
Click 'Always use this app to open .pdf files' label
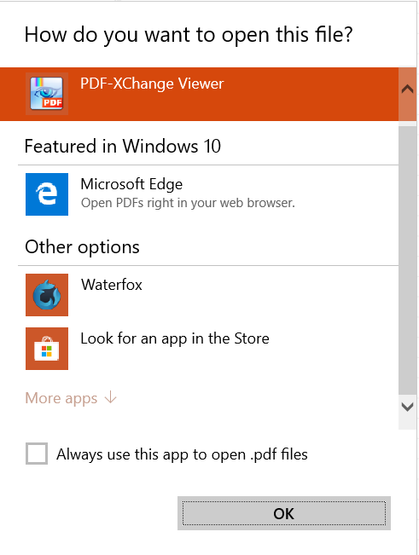(182, 454)
